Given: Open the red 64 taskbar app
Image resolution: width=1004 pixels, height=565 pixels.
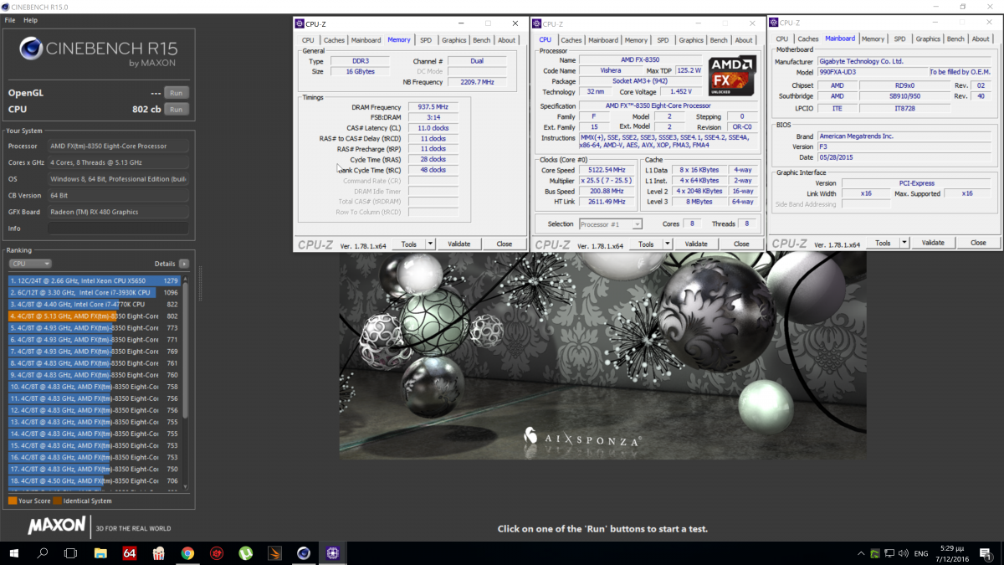Looking at the screenshot, I should pos(130,553).
